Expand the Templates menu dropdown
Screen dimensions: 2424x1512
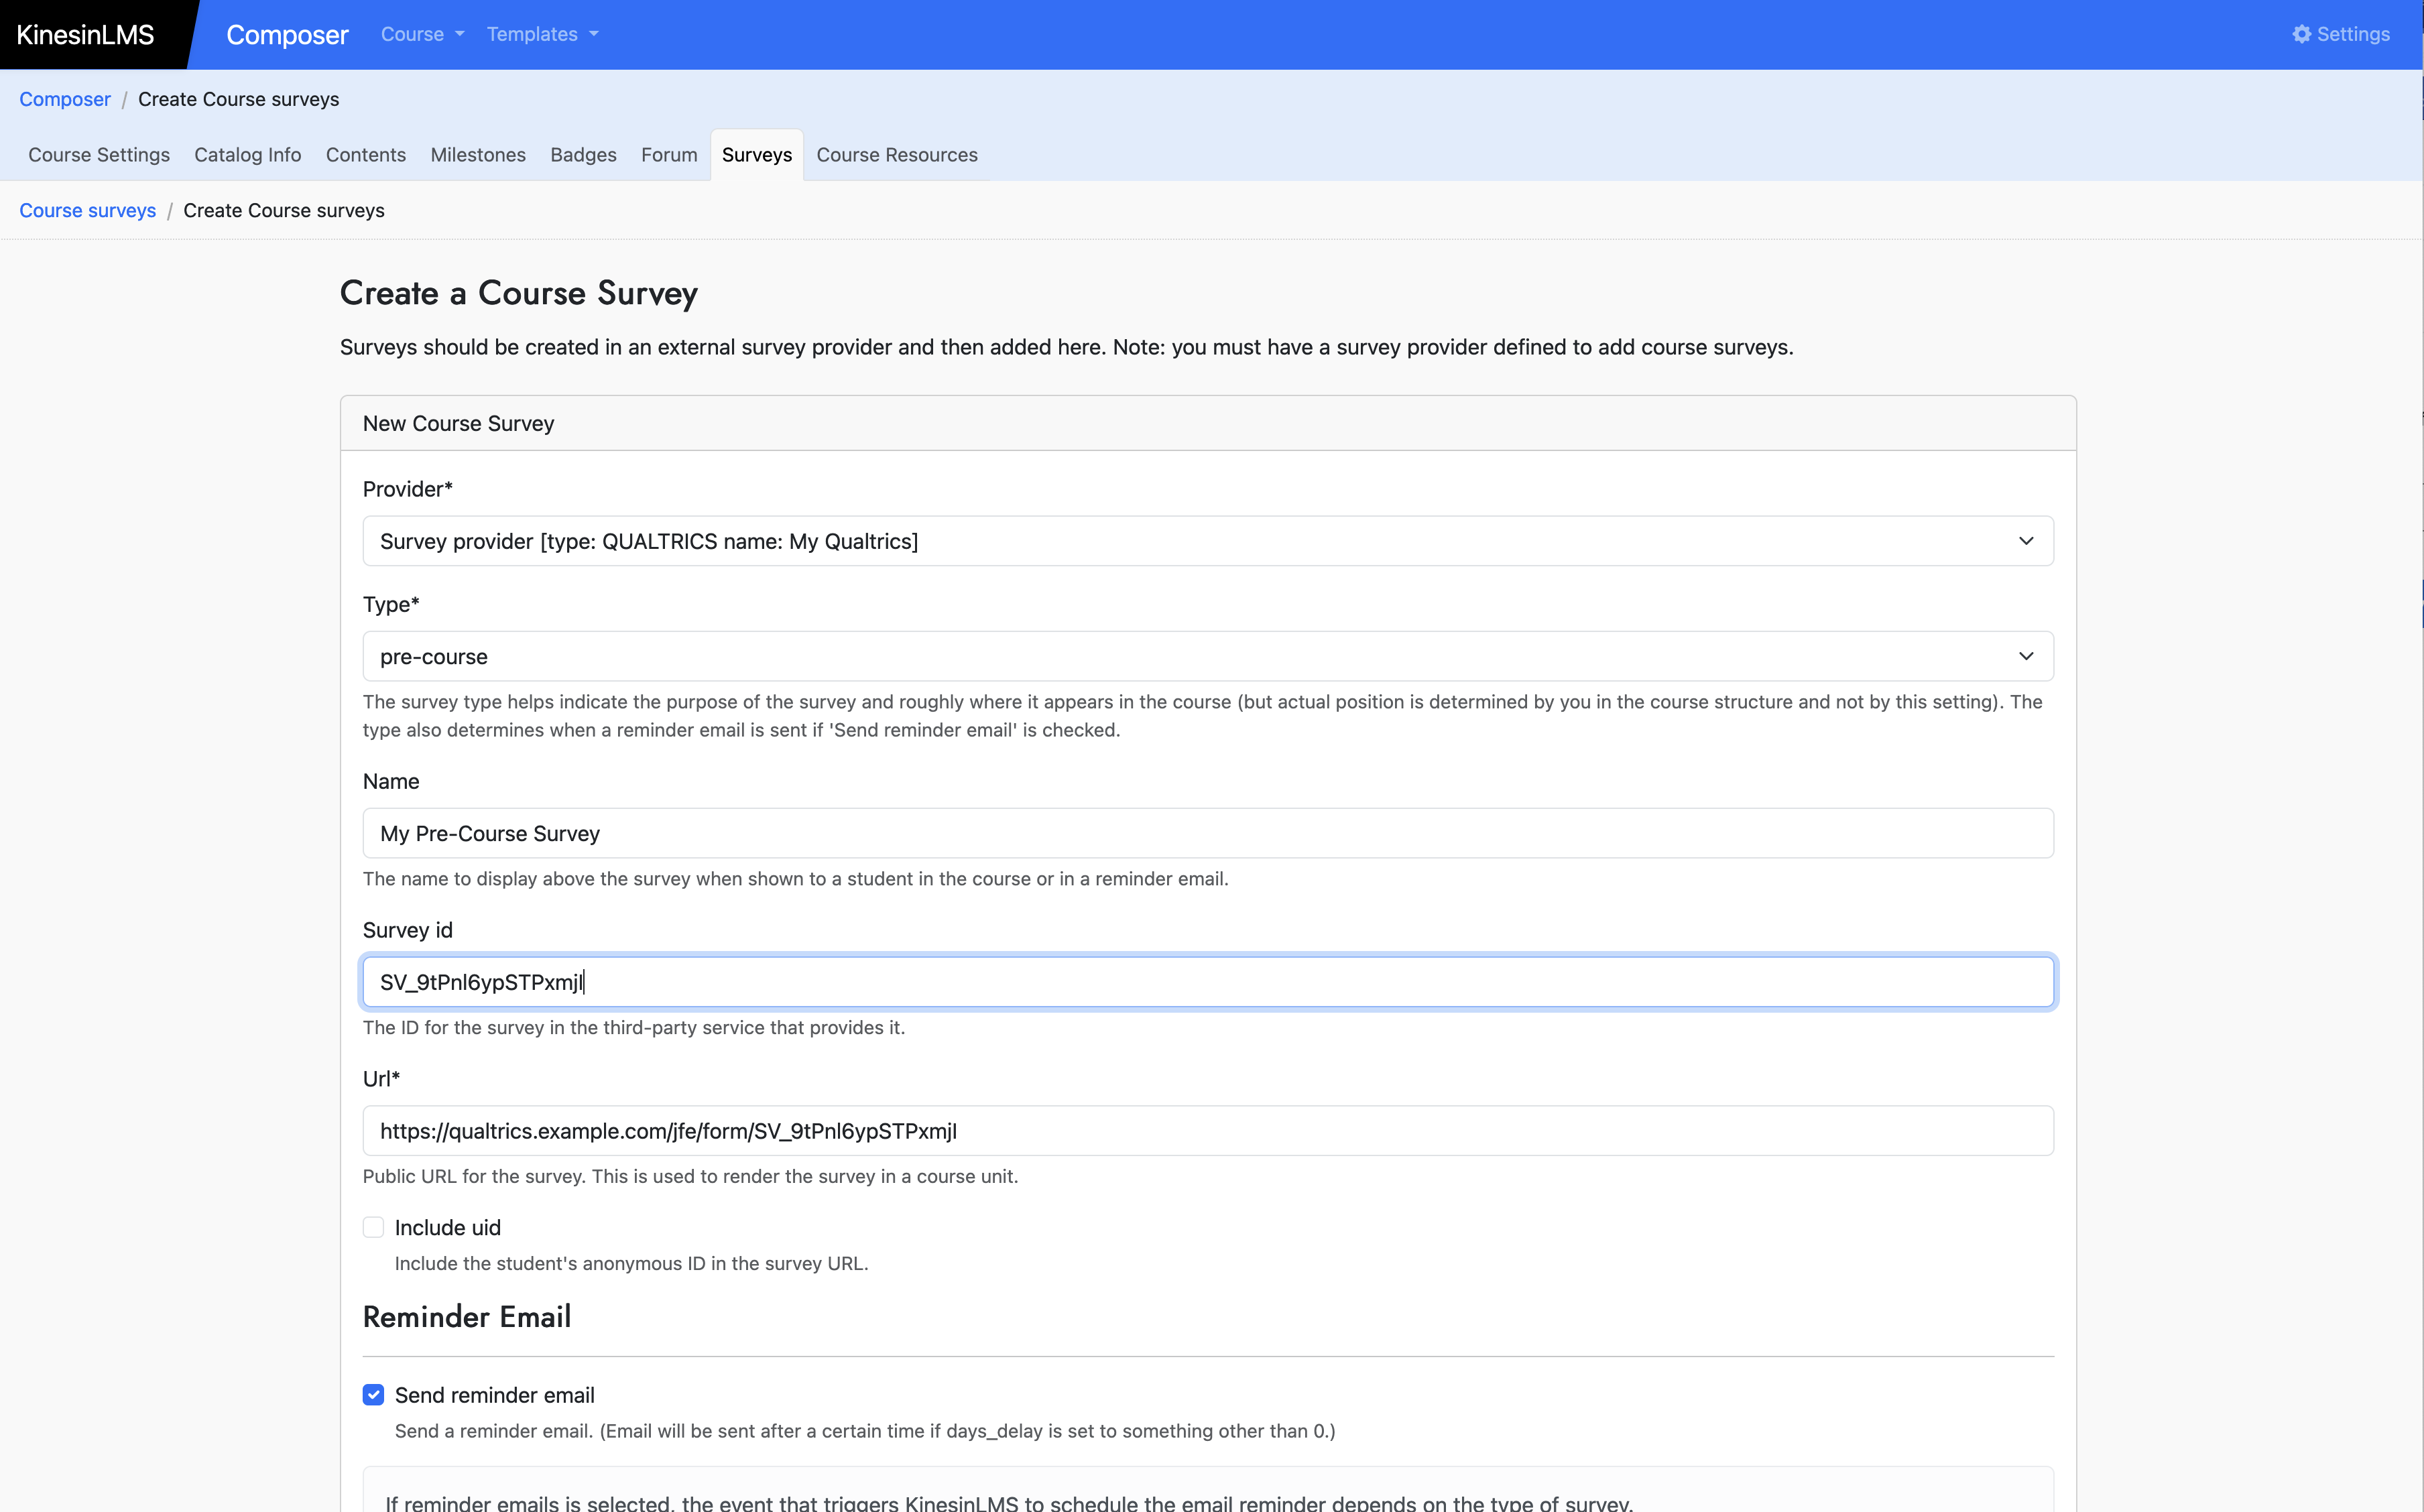pyautogui.click(x=542, y=34)
